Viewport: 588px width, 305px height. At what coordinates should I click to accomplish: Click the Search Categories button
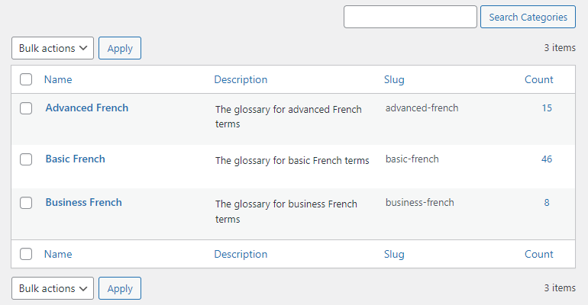click(x=528, y=17)
